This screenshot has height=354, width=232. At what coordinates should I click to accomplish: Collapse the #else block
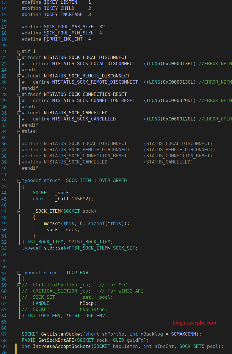click(x=19, y=132)
